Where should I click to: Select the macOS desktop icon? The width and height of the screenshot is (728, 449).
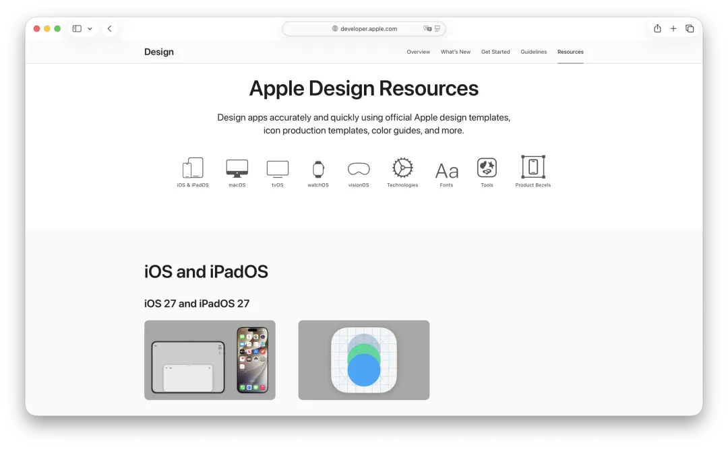[237, 168]
